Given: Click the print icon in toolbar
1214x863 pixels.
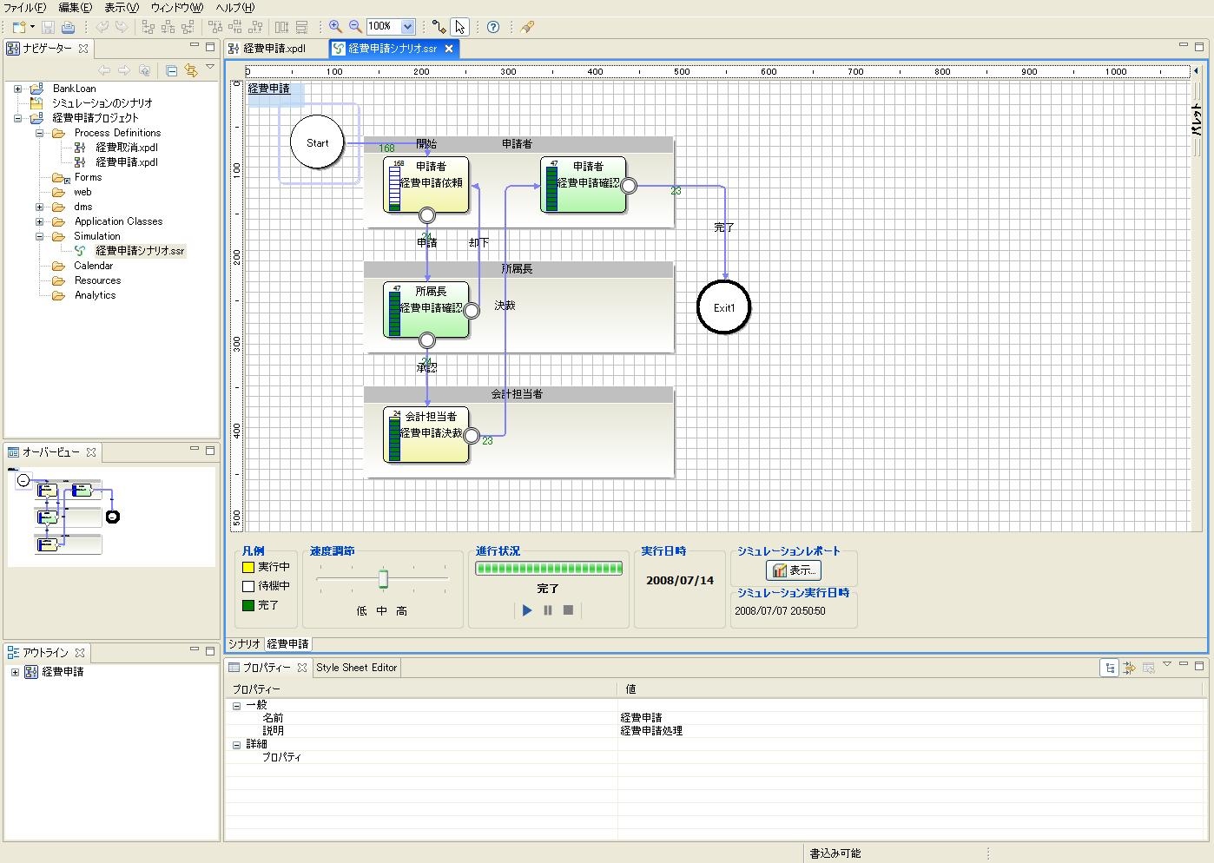Looking at the screenshot, I should [x=68, y=27].
